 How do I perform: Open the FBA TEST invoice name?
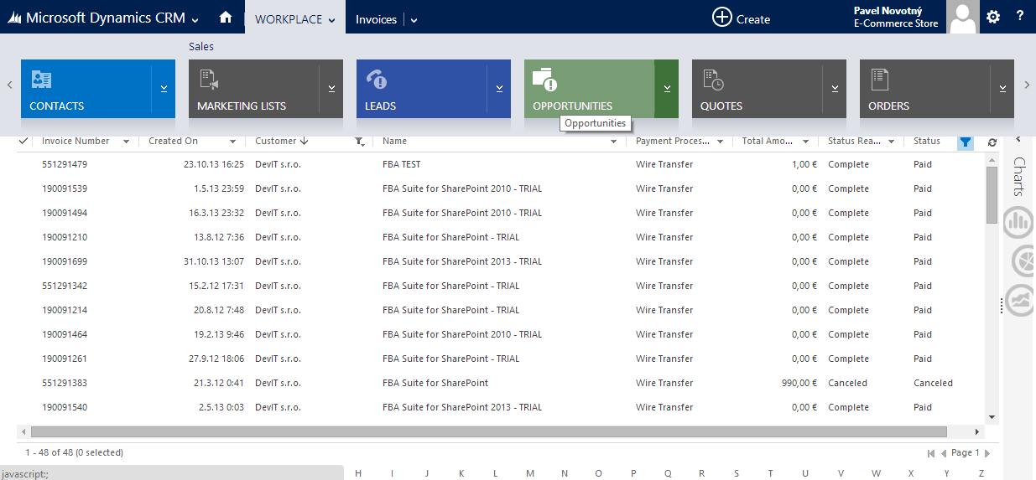(x=402, y=164)
